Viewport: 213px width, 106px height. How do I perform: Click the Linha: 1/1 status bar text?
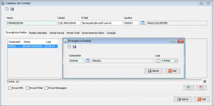pos(14,82)
